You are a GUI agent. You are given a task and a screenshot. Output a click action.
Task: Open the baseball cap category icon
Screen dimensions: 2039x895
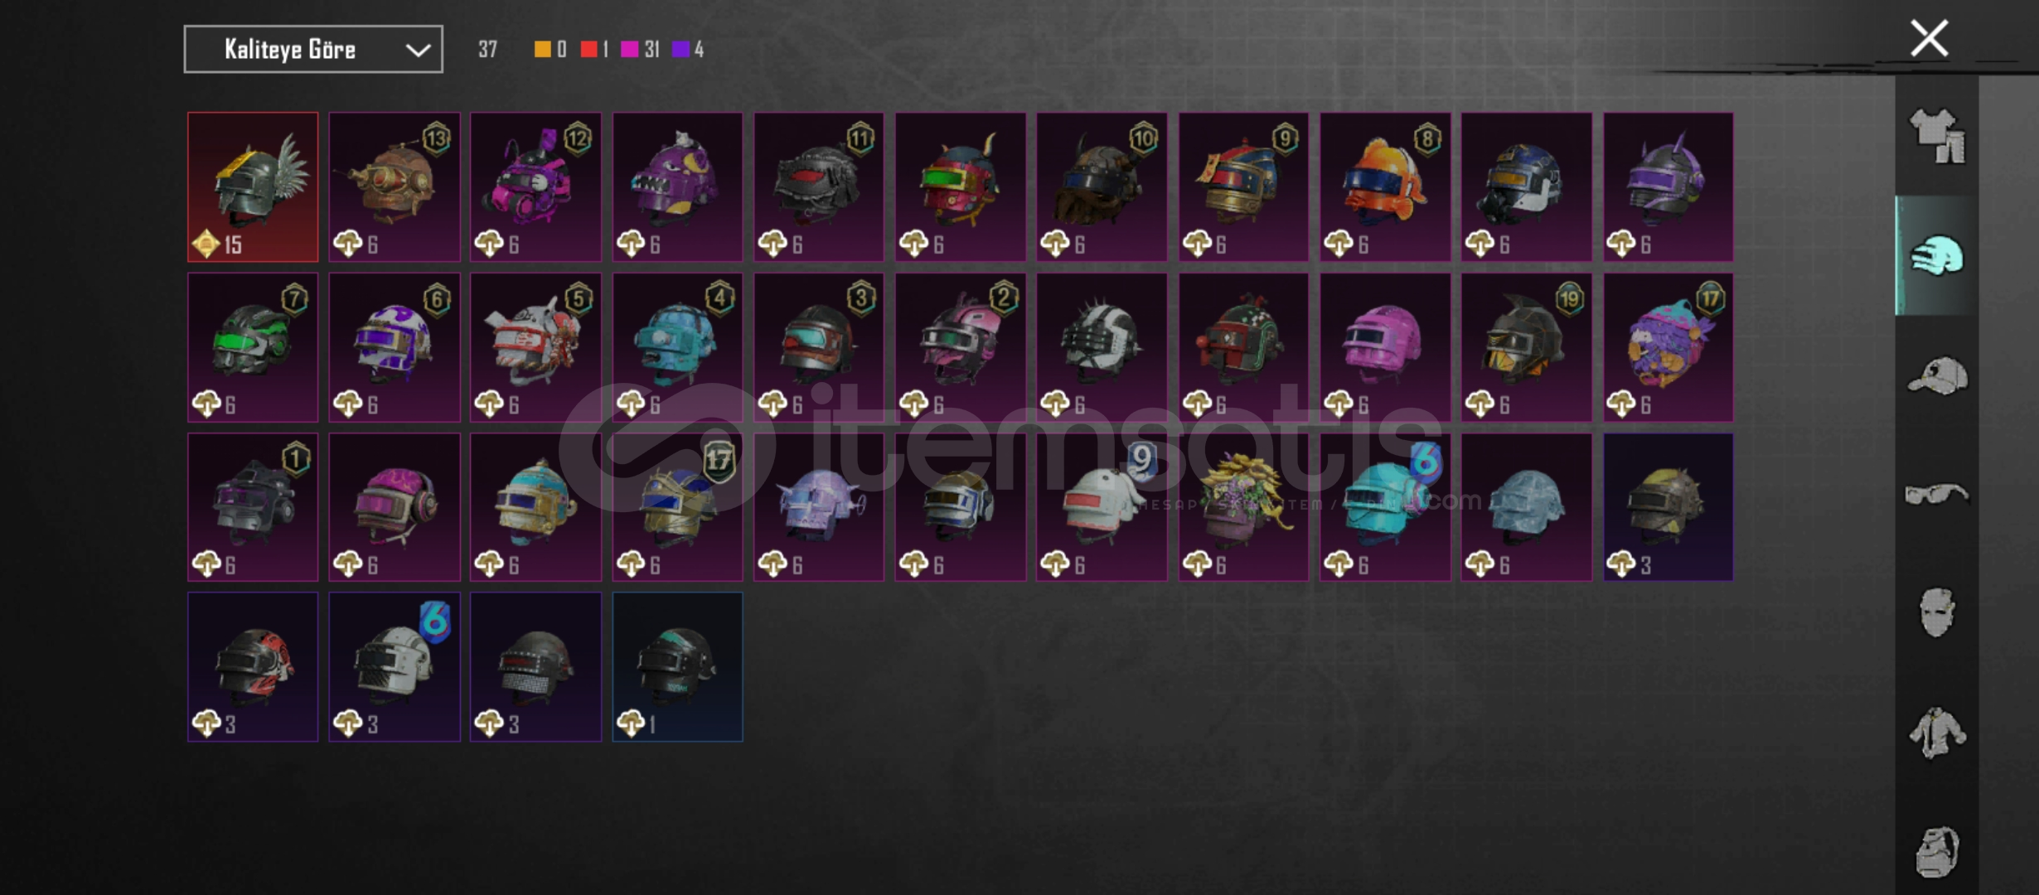click(1937, 375)
